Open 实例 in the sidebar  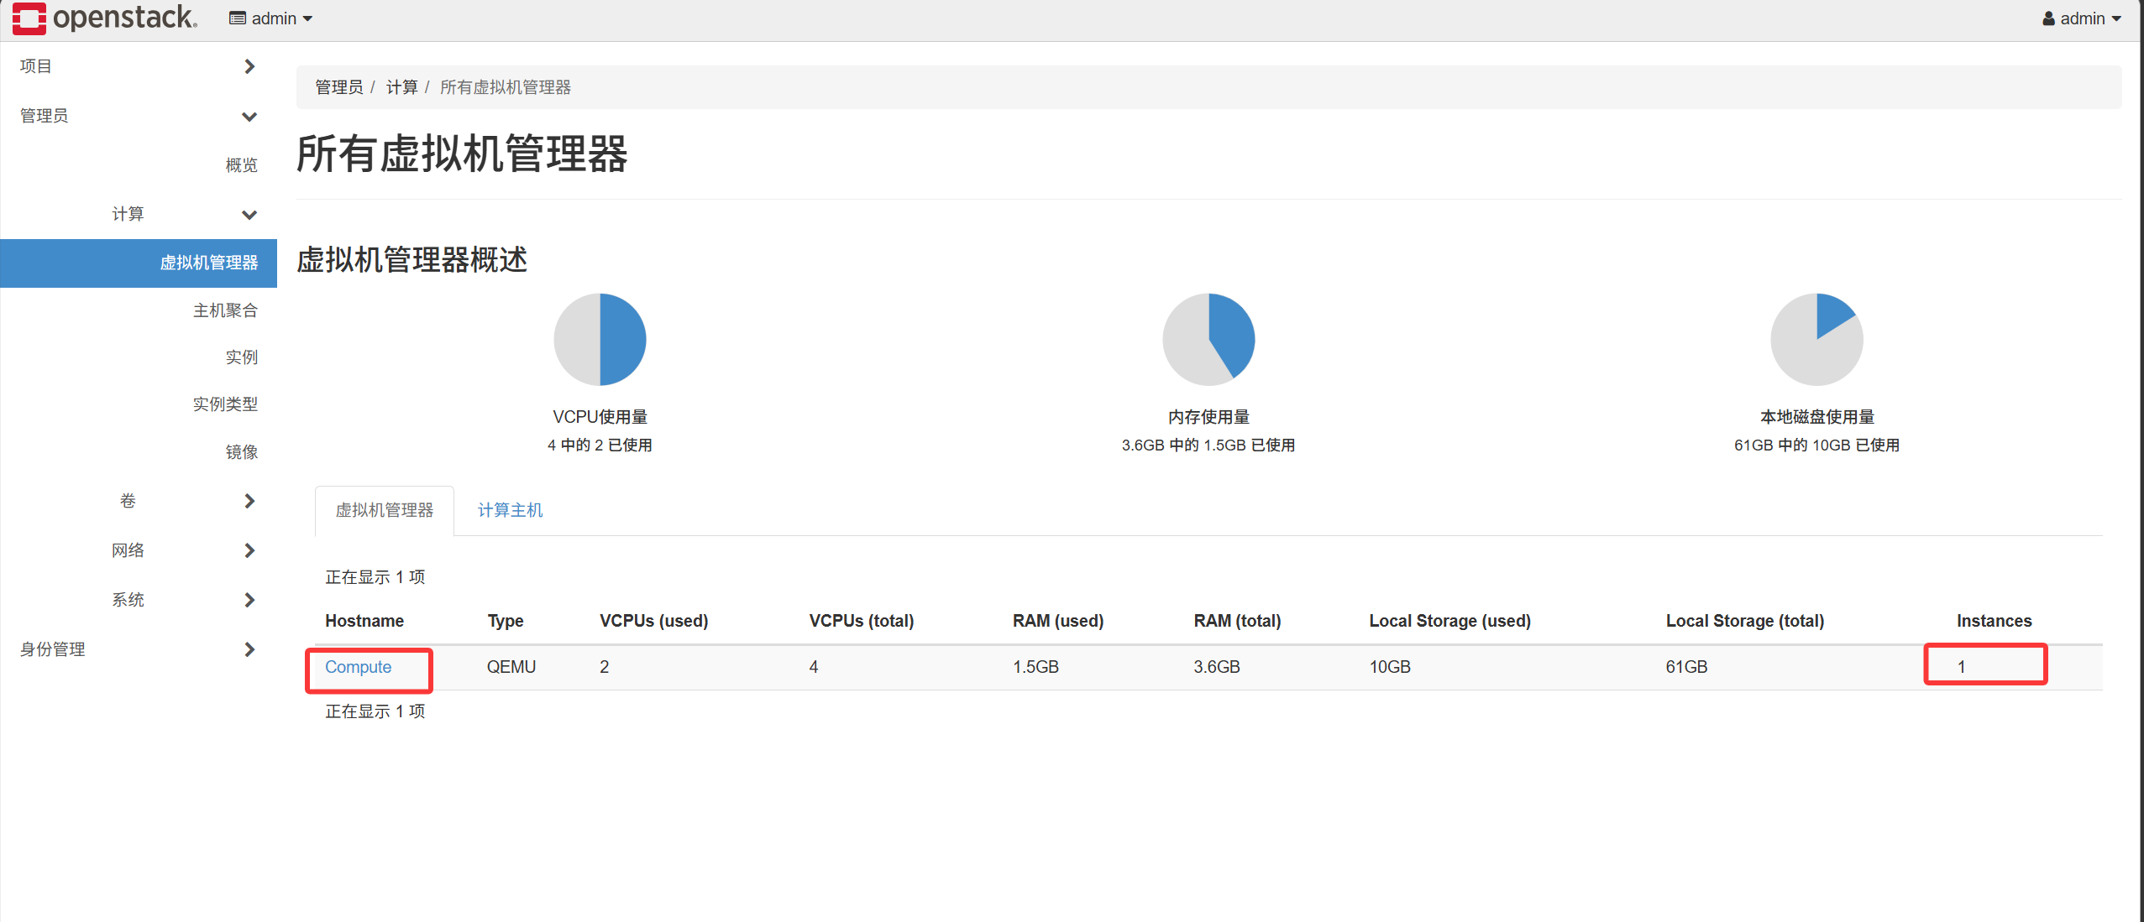(241, 357)
